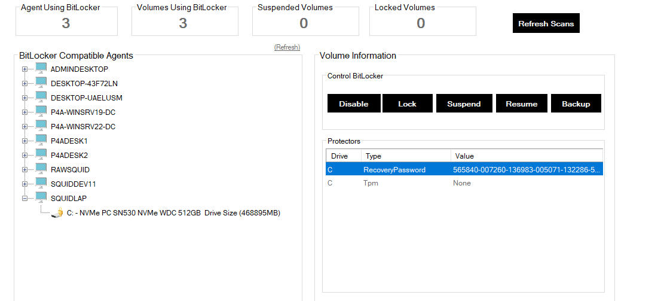Click the Disable BitLocker button

coord(353,104)
